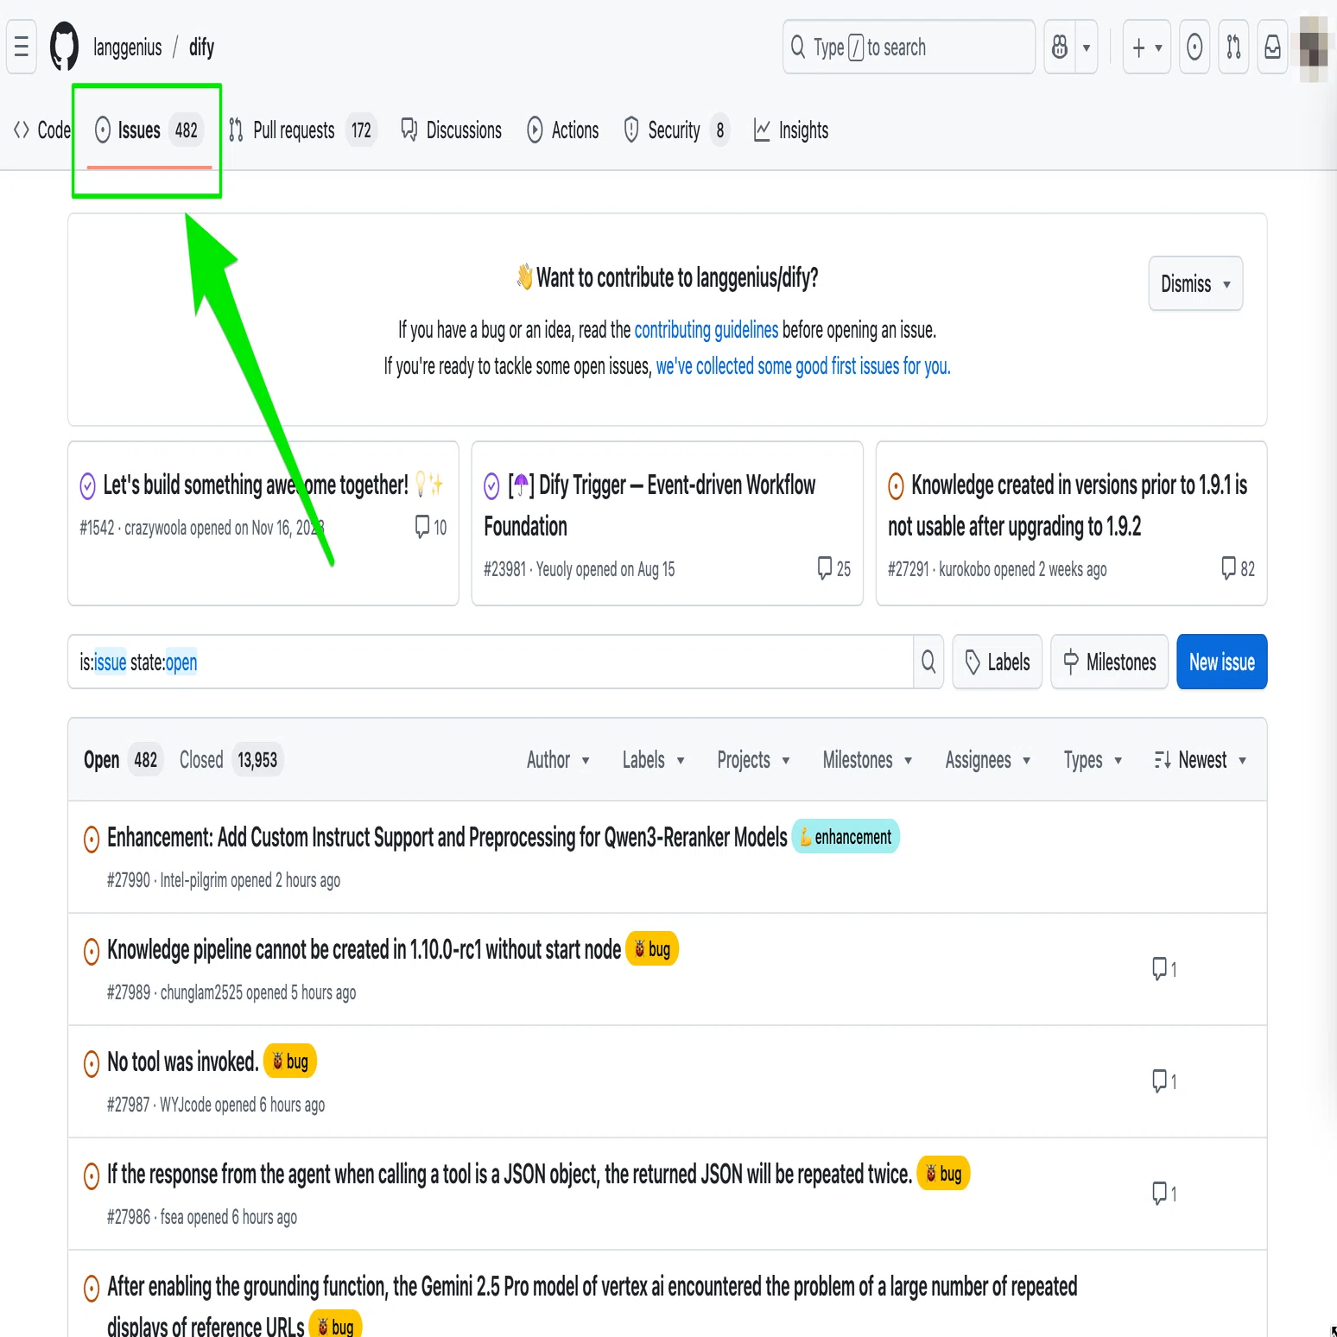Open pinned issue 'Let's build something awesome together!'
This screenshot has width=1337, height=1337.
tap(255, 485)
